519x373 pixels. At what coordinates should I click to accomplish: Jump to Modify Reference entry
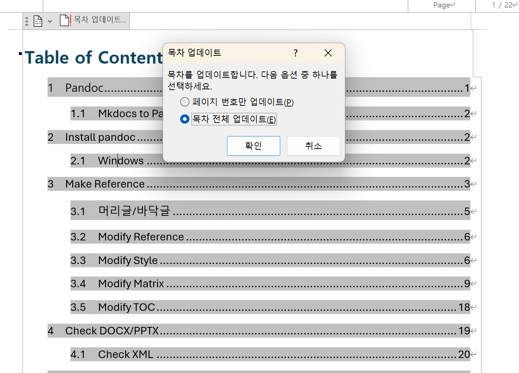(x=270, y=237)
